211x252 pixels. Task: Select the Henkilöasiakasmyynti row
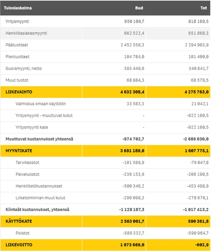[105, 33]
